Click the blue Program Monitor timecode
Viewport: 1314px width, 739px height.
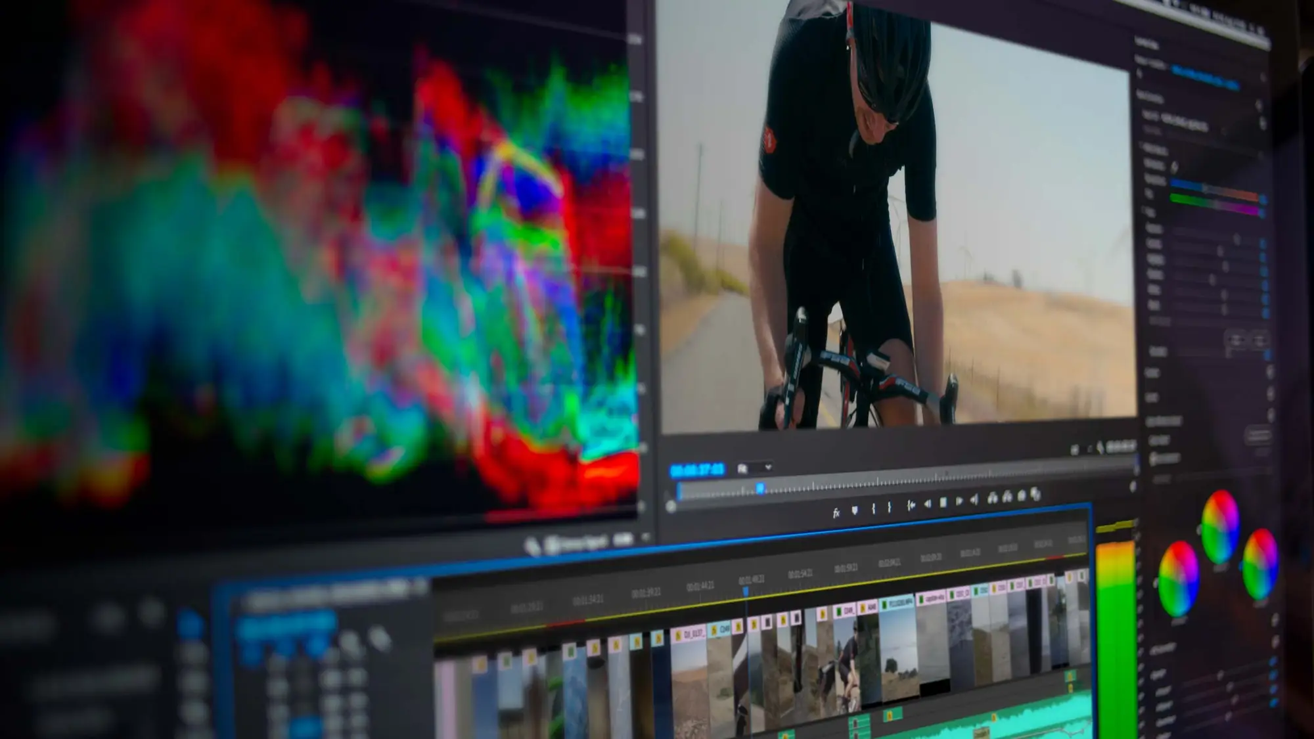(x=696, y=470)
